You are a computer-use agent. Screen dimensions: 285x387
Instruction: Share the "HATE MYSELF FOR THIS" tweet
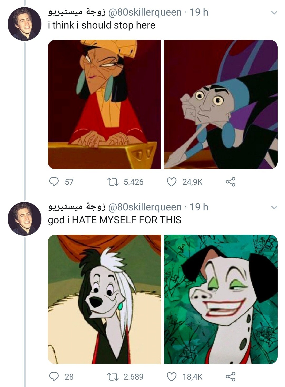[x=230, y=376]
